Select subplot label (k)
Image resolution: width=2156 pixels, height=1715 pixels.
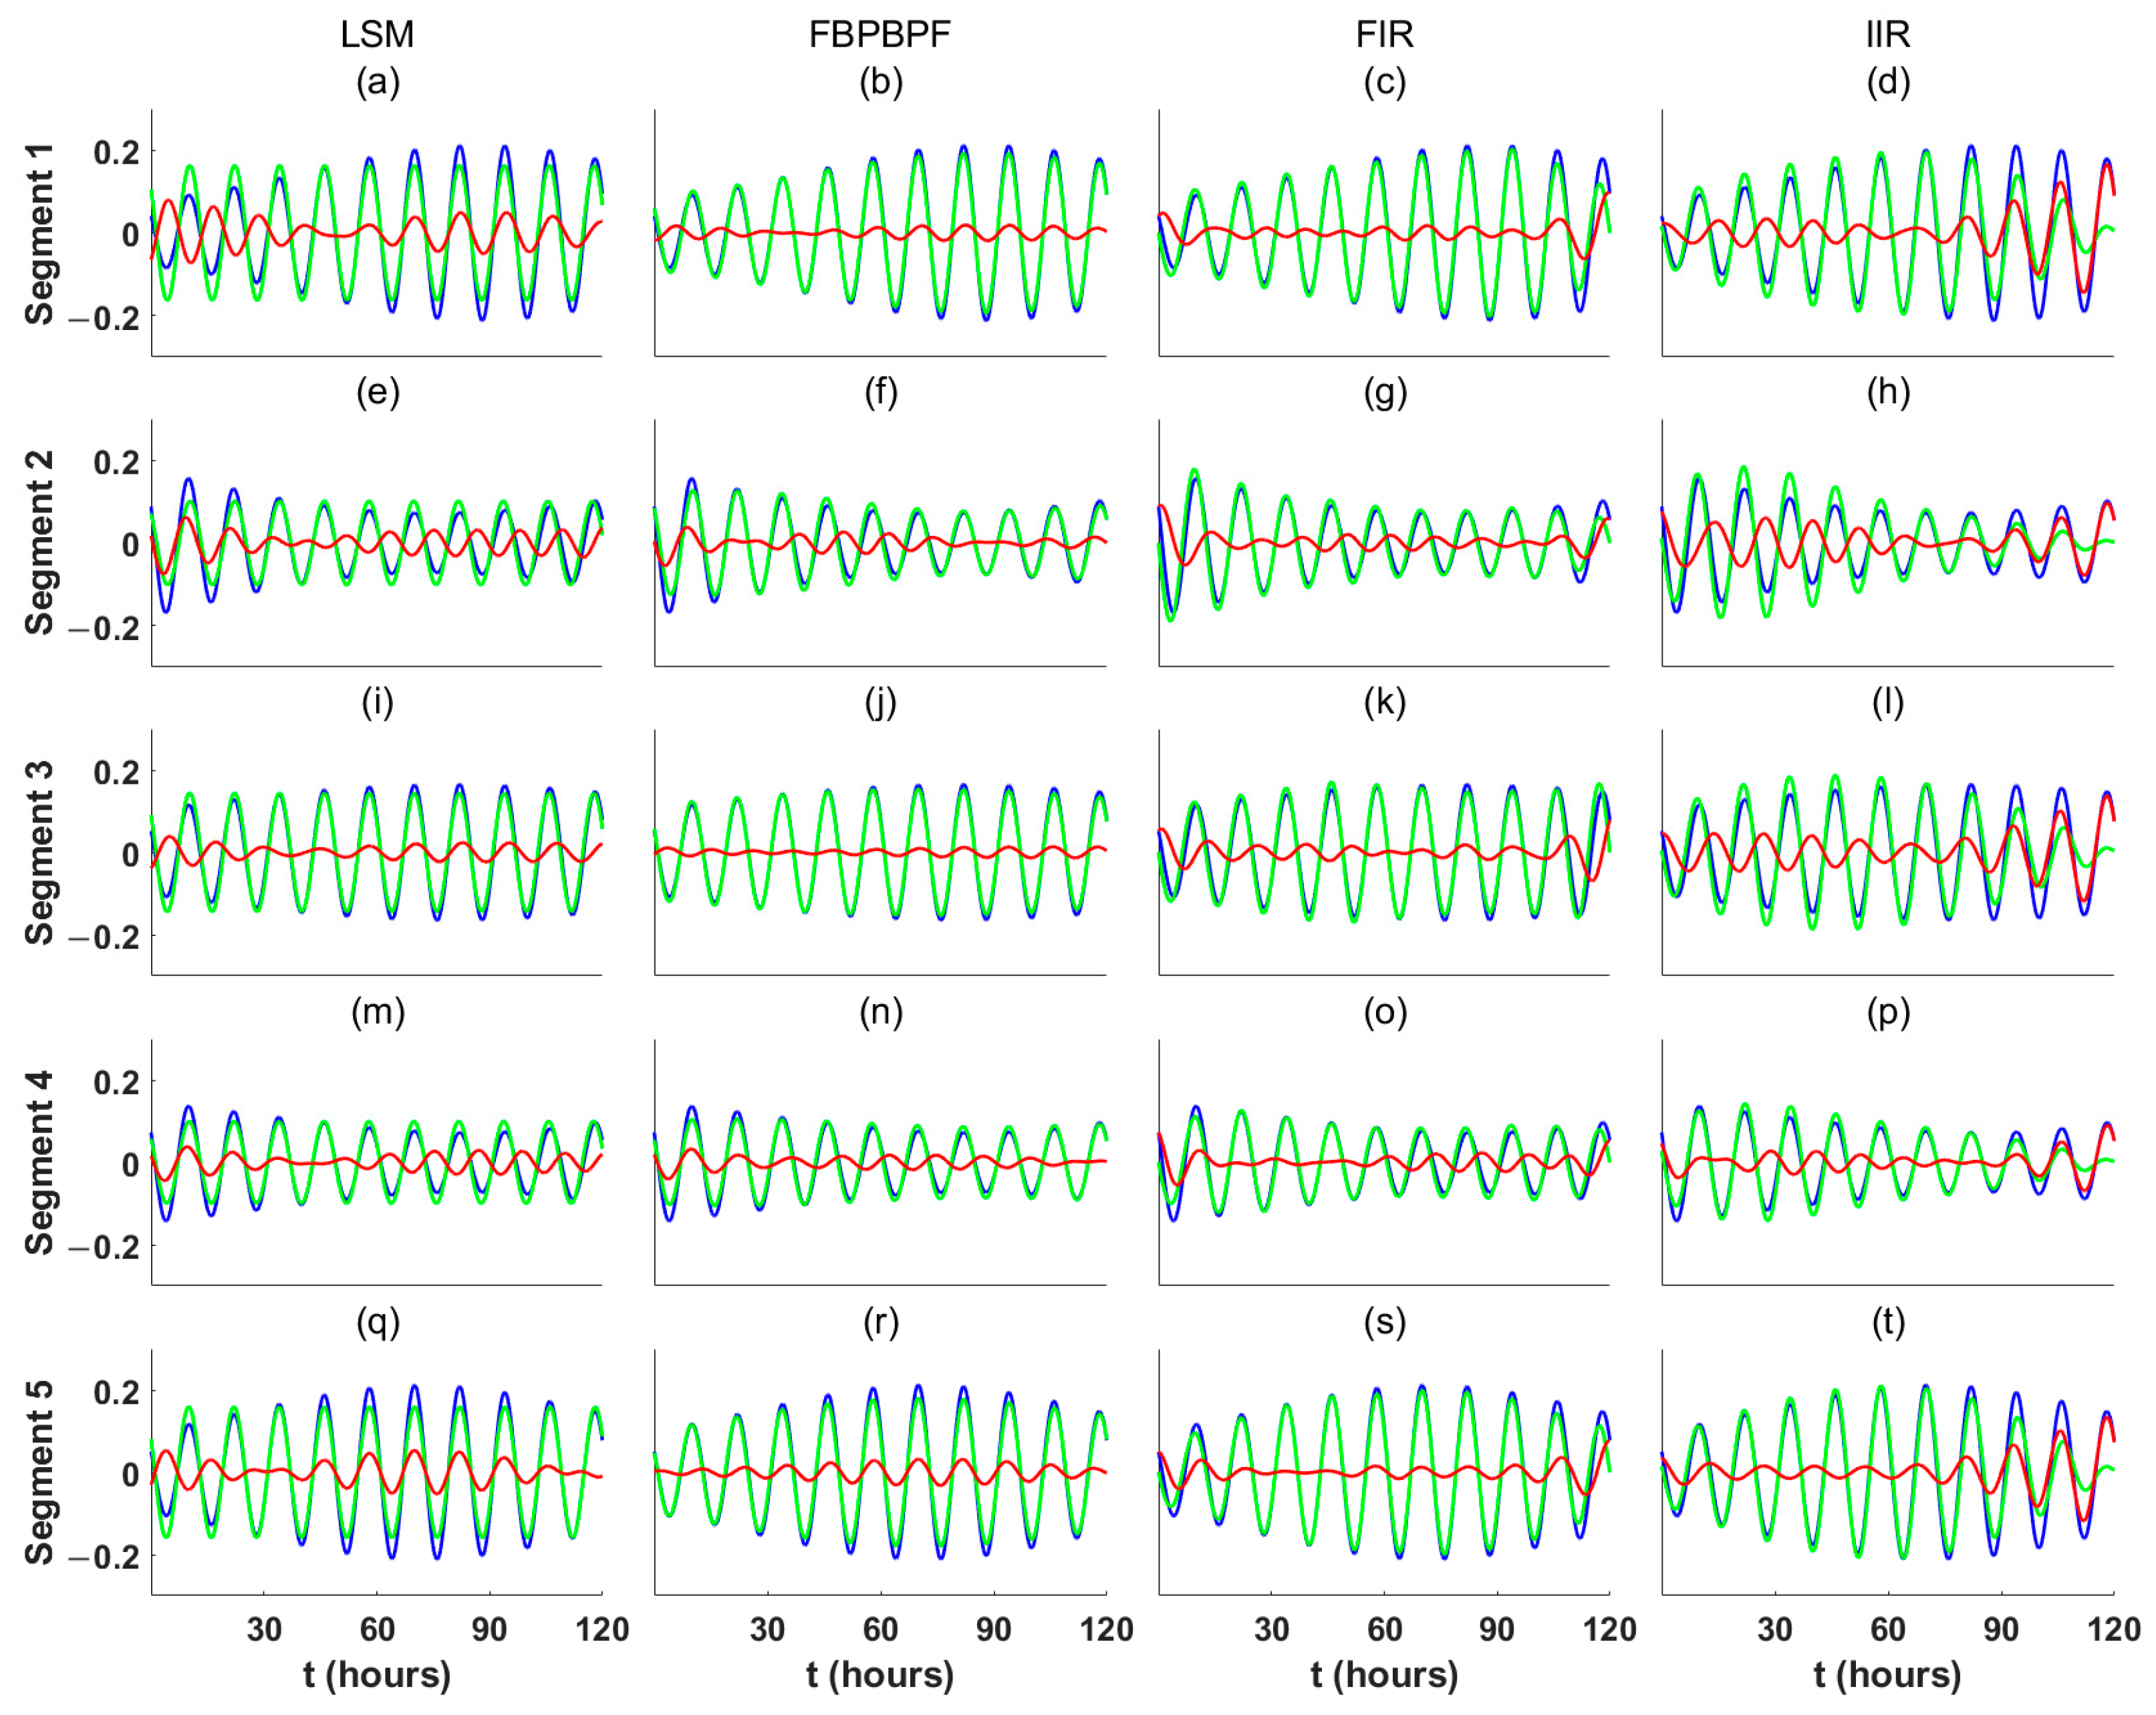1385,701
